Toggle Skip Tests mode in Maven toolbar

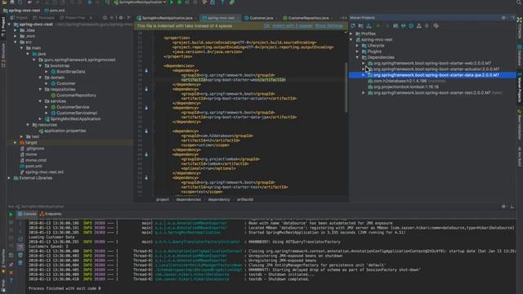pyautogui.click(x=411, y=25)
